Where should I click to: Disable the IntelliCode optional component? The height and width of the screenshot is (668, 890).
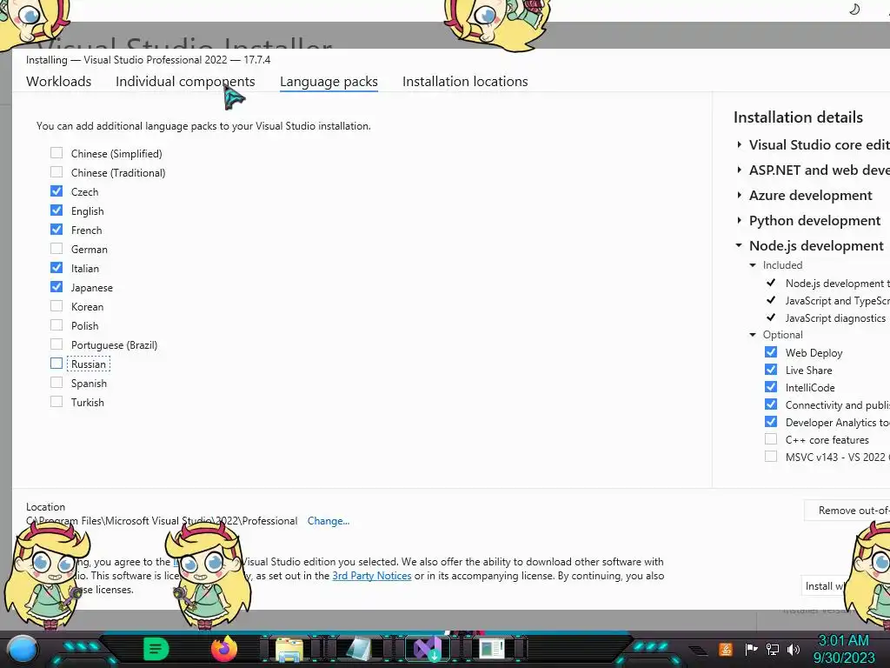771,387
